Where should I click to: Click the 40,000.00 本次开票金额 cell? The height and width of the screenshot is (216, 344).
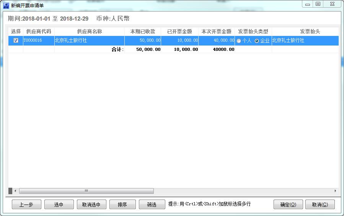click(x=216, y=41)
